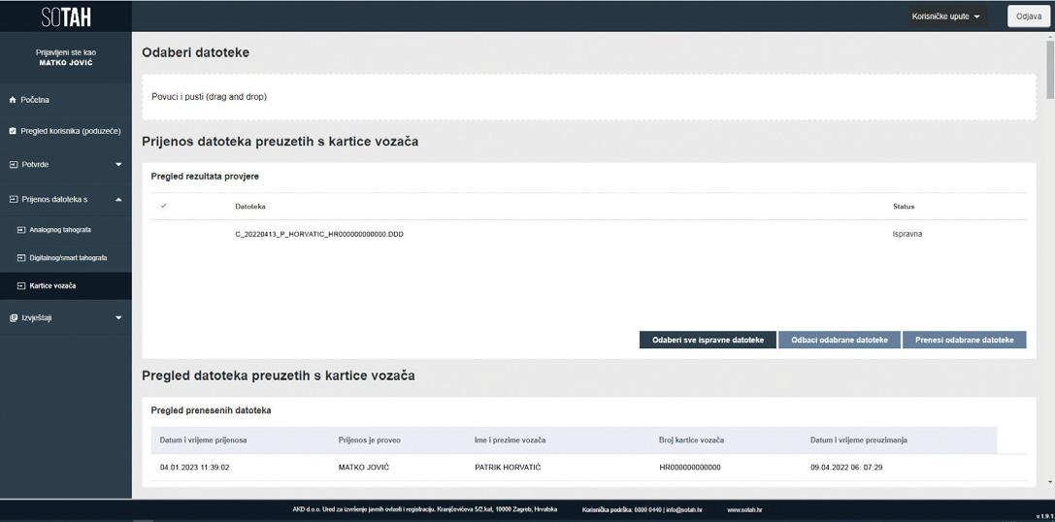The width and height of the screenshot is (1055, 522).
Task: Click the HR000000000000 card number cell
Action: 690,468
